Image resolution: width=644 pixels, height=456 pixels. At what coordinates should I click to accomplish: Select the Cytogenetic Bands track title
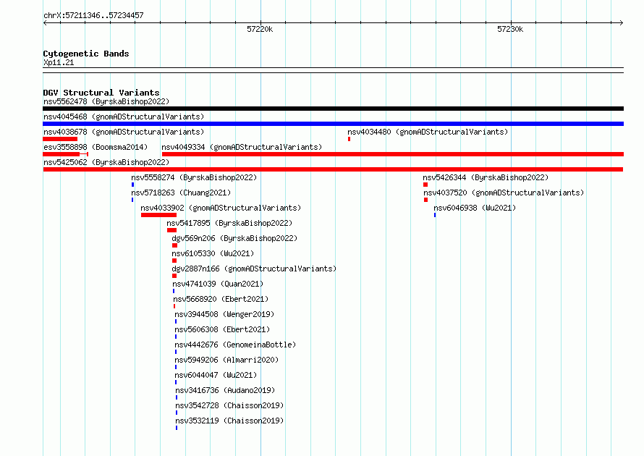86,54
